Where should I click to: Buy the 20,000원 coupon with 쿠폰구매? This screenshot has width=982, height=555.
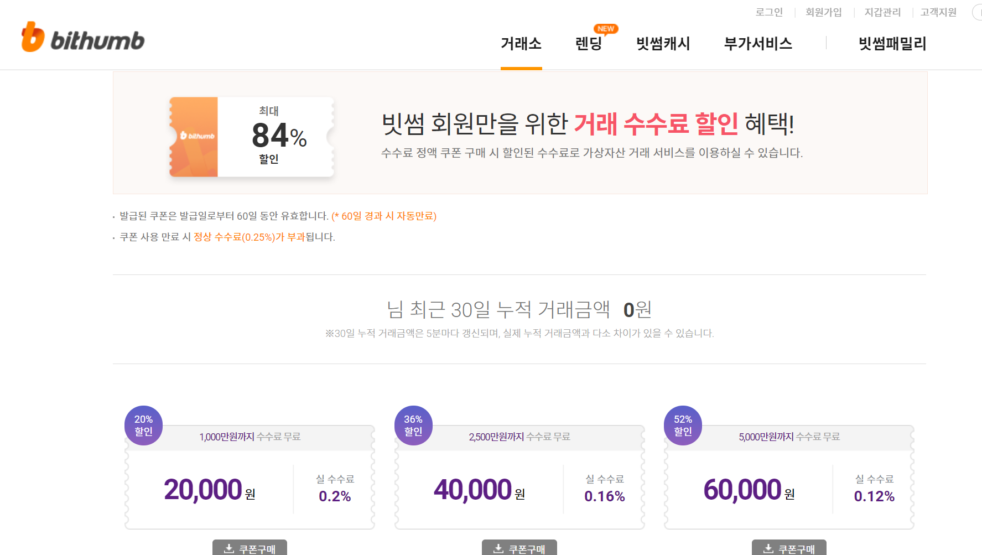(250, 548)
